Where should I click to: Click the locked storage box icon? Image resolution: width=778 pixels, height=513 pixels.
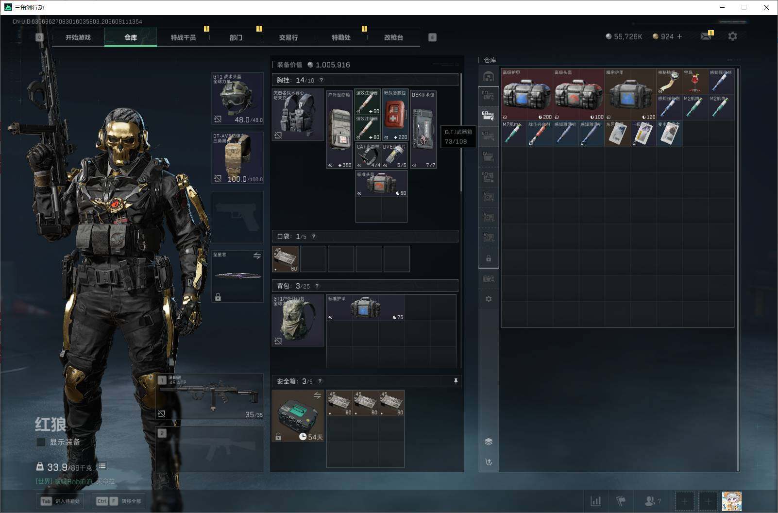point(489,258)
